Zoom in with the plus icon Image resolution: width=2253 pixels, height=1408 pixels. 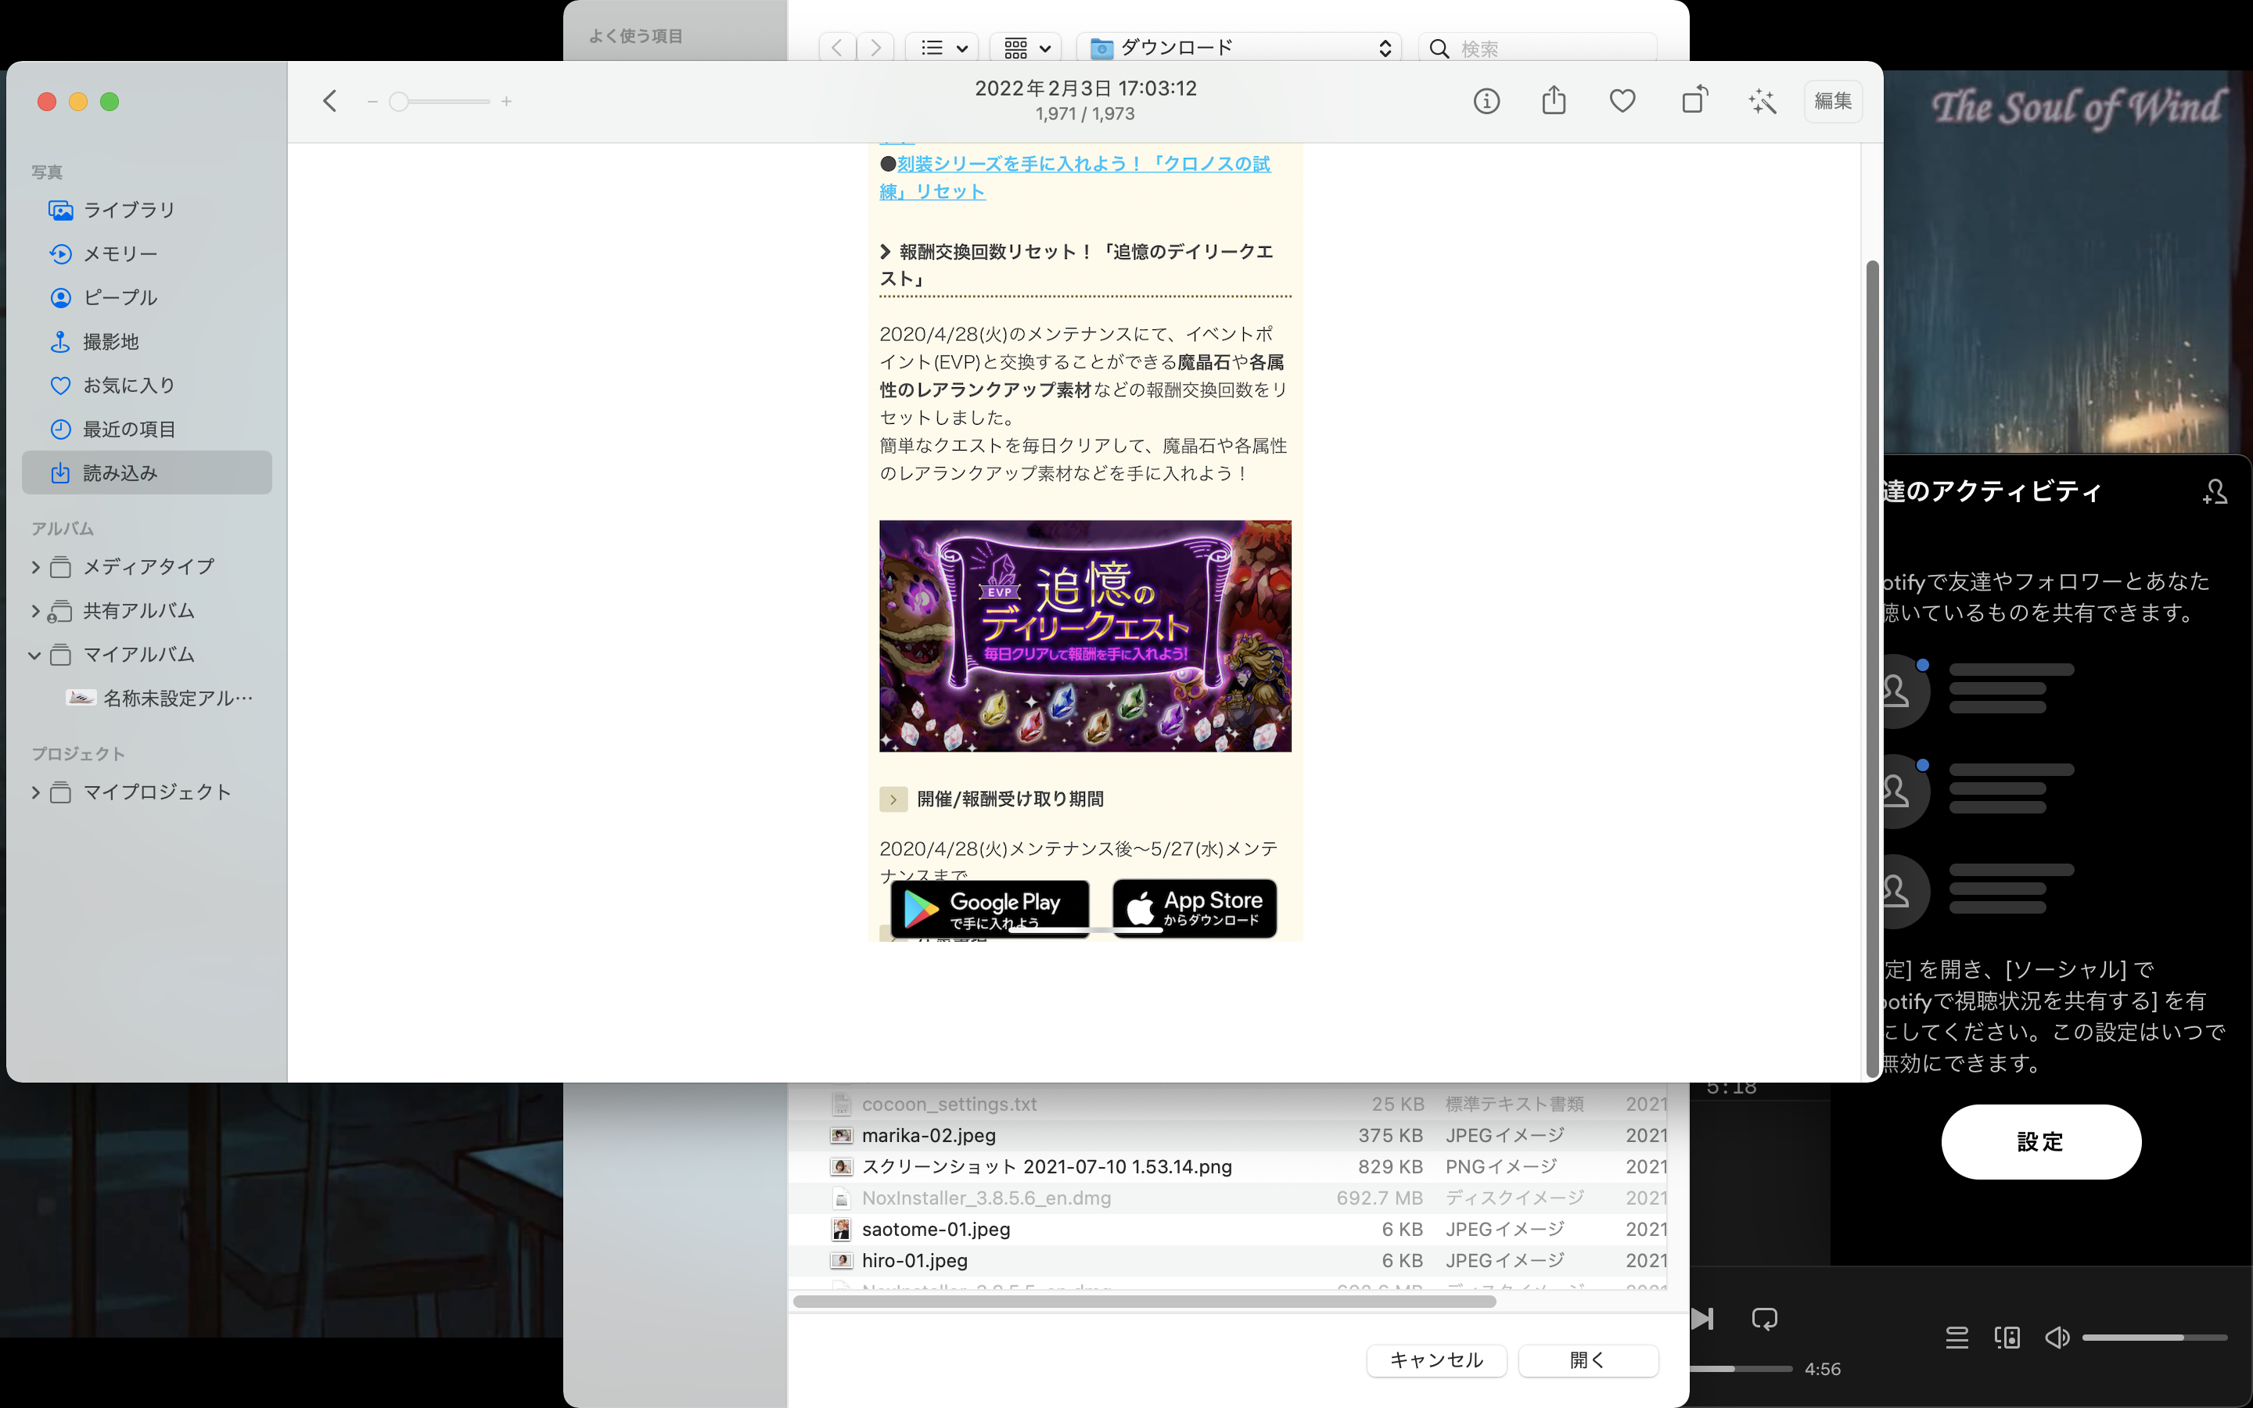click(x=506, y=101)
